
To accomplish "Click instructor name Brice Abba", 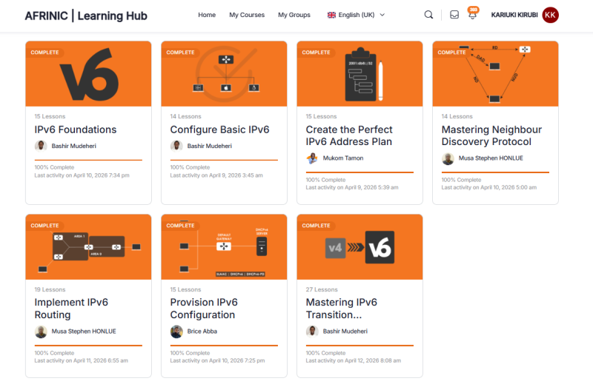I will 202,331.
